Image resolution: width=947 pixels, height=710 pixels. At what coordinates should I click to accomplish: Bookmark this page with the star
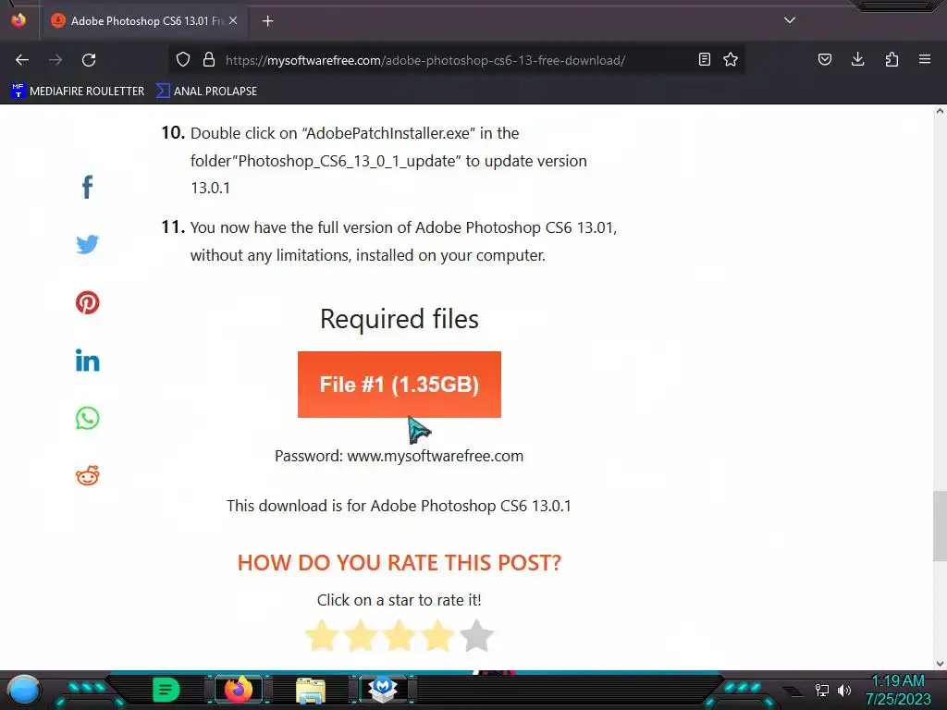pos(731,59)
